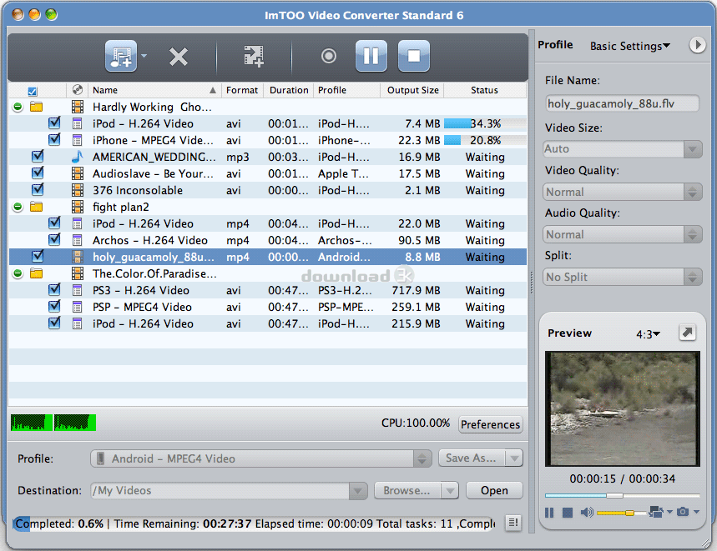The height and width of the screenshot is (551, 717).
Task: Uncheck the Archos - H.264 Video row checkbox
Action: point(54,239)
